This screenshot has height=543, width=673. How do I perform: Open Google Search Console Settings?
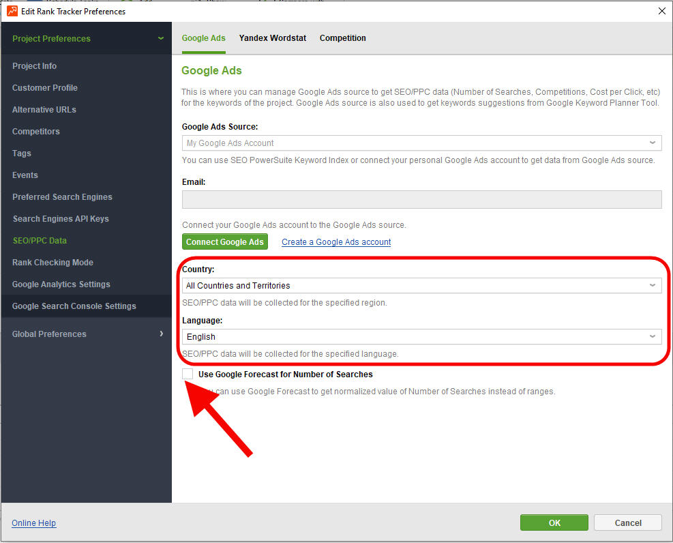[74, 306]
